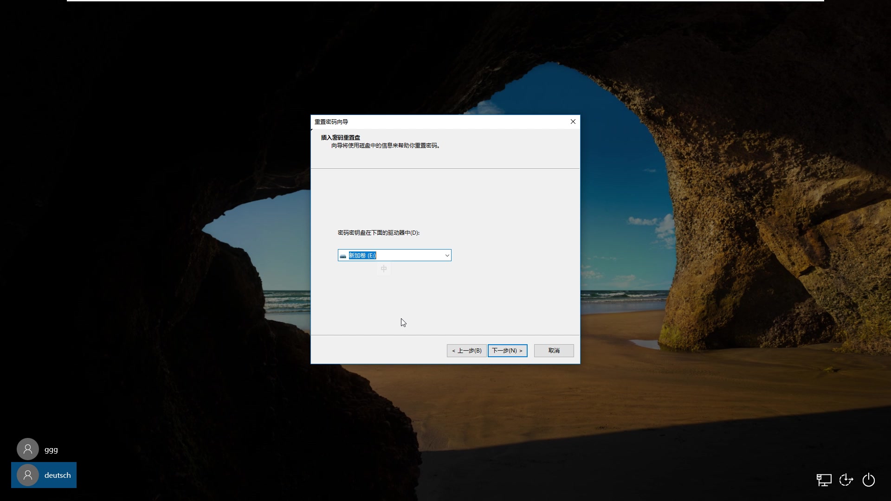Close the 重置密码向导 dialog
891x501 pixels.
click(572, 122)
